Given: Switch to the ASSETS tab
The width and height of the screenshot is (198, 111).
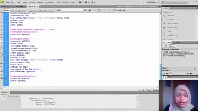Looking at the screenshot, I should [x=170, y=77].
